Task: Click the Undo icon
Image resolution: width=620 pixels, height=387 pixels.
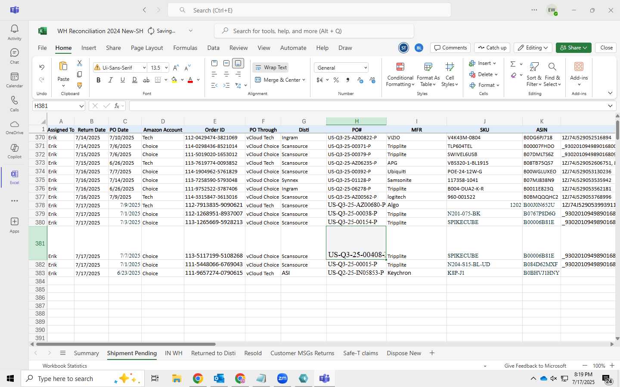Action: tap(42, 67)
